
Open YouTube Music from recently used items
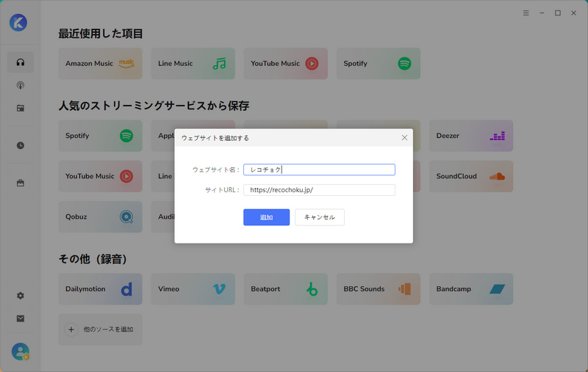coord(286,63)
